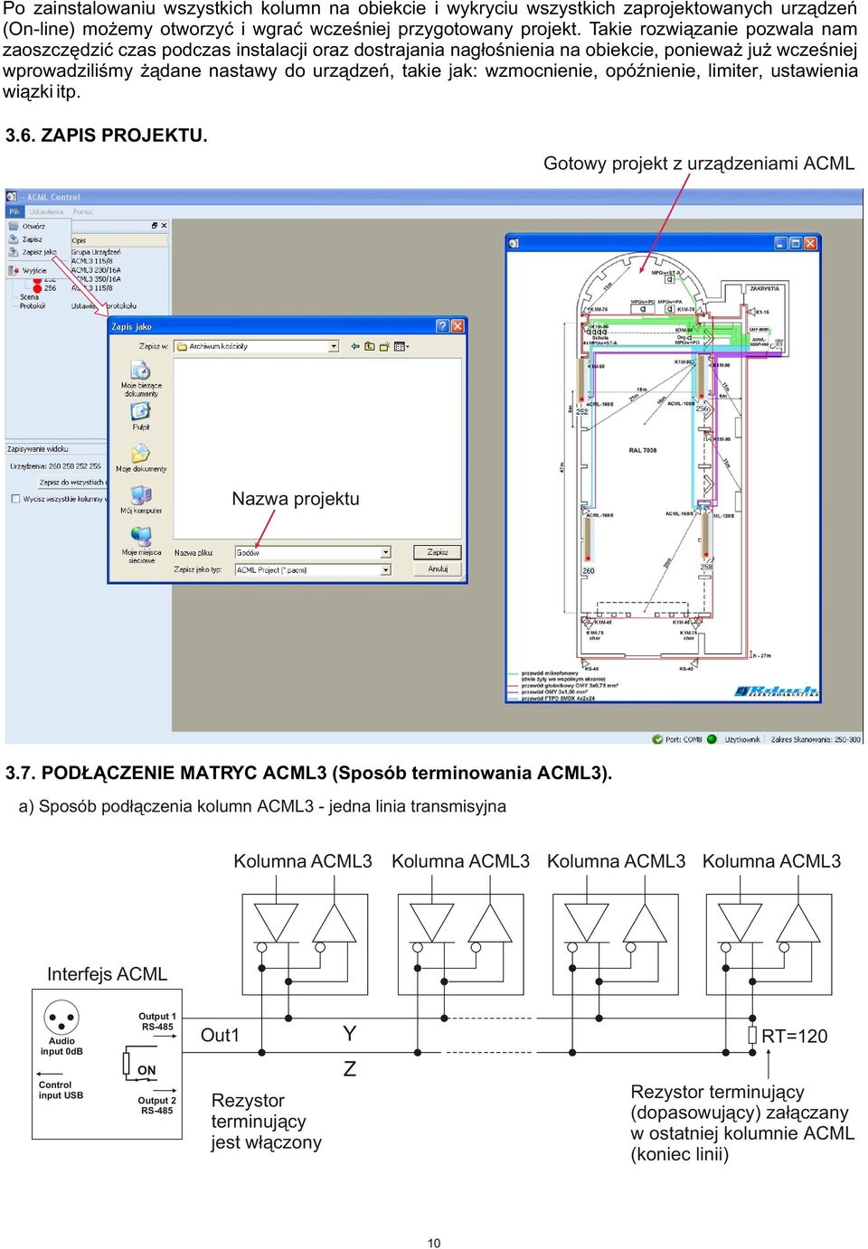Image resolution: width=868 pixels, height=1249 pixels.
Task: Expand the Nazwa pliku dropdown arrow
Action: click(x=386, y=552)
